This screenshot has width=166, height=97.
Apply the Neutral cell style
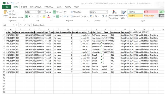tap(136, 16)
